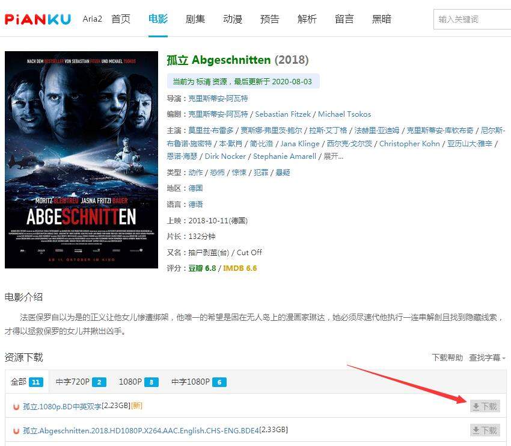
Task: Open the 剧集 navigation menu item
Action: pos(195,19)
